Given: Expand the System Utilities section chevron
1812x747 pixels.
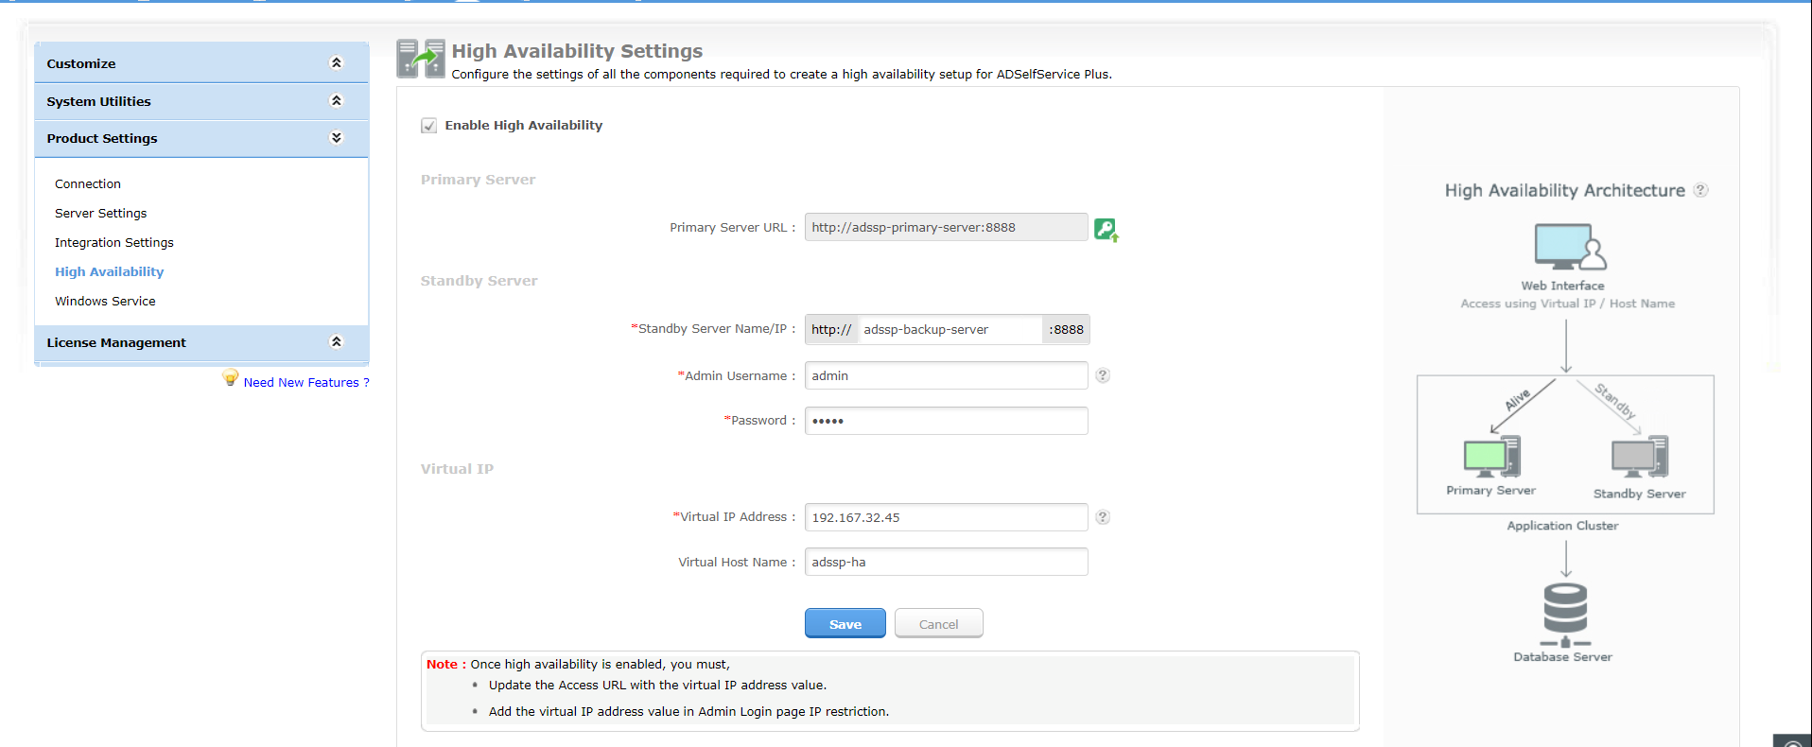Looking at the screenshot, I should tap(336, 100).
